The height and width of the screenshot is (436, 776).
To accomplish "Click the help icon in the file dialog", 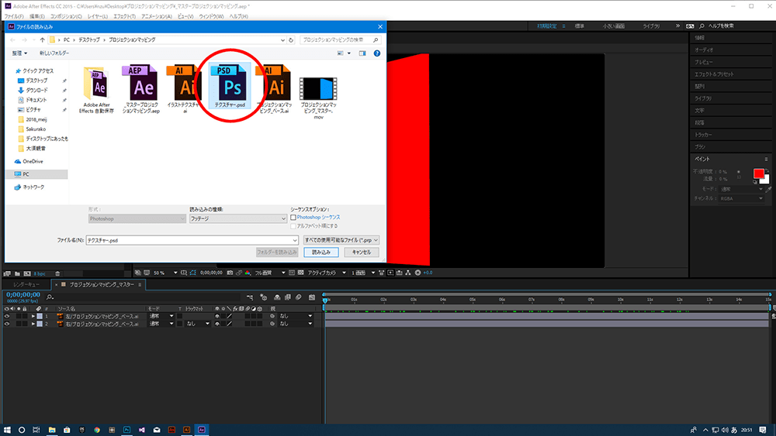I will pos(376,53).
